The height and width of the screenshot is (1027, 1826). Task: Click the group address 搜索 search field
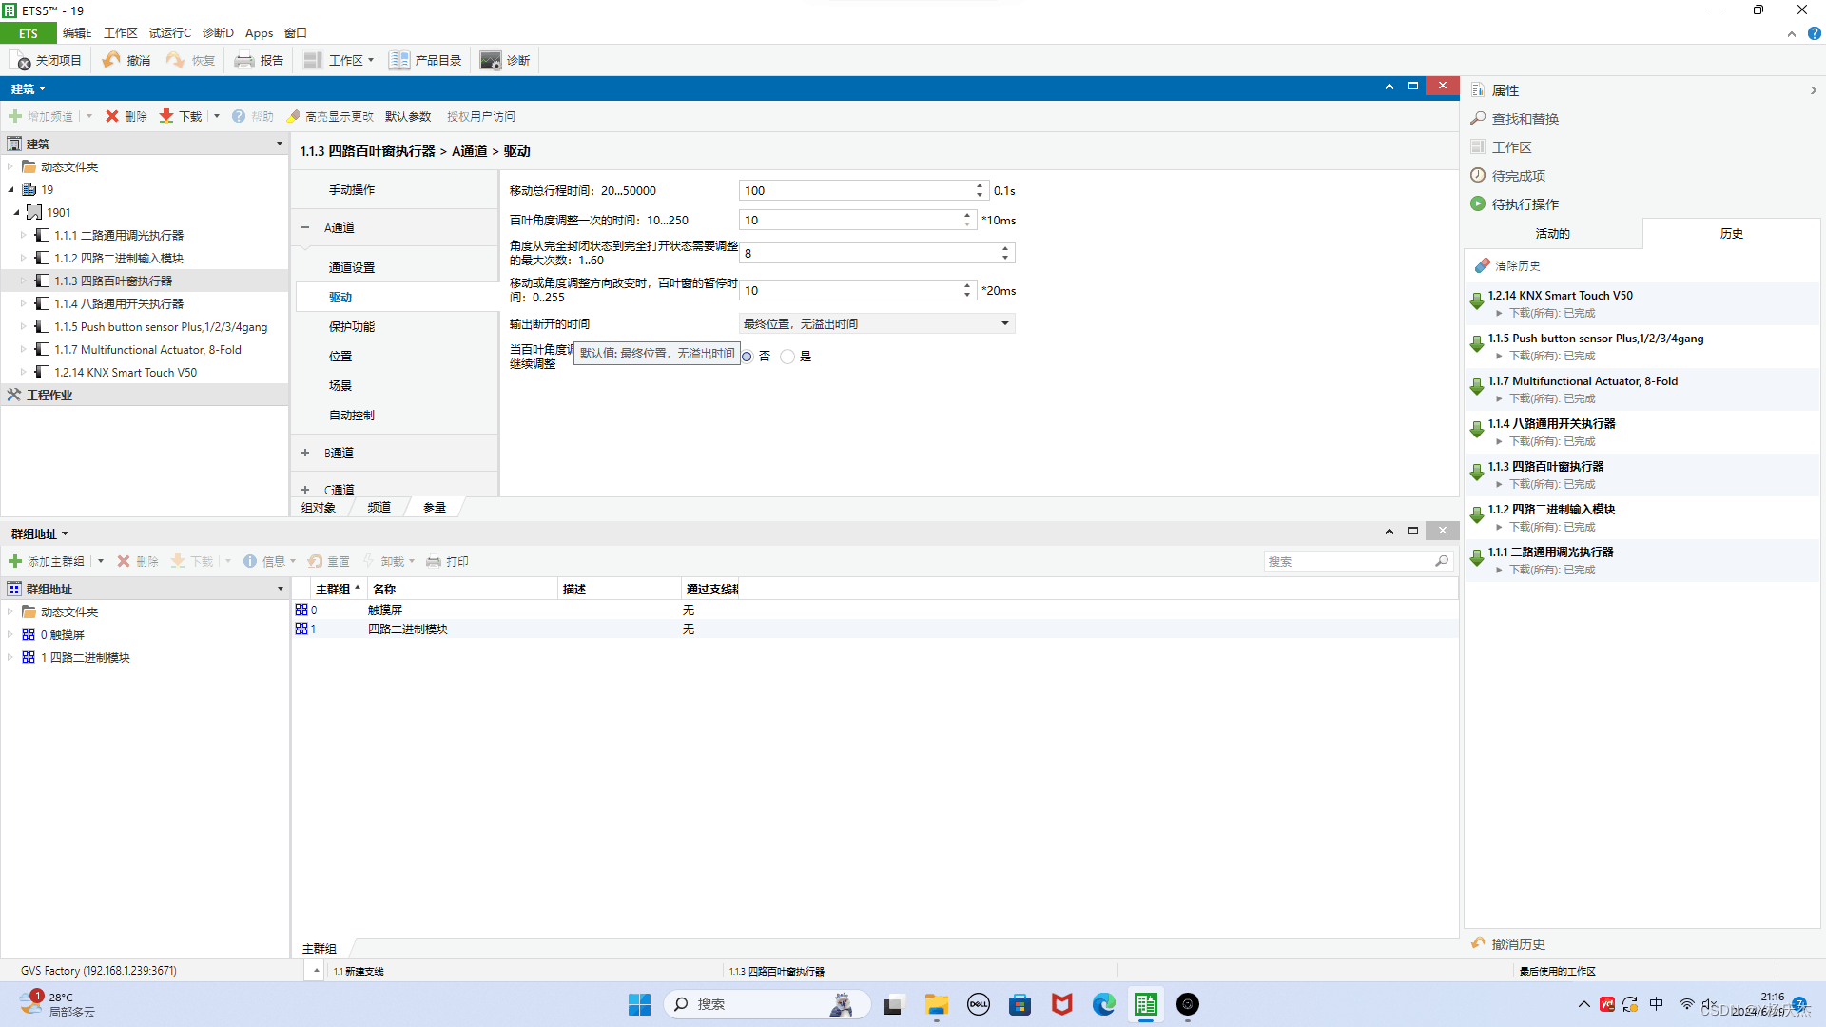click(1349, 561)
